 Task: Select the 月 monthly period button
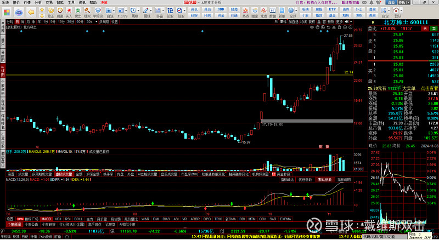(28, 21)
